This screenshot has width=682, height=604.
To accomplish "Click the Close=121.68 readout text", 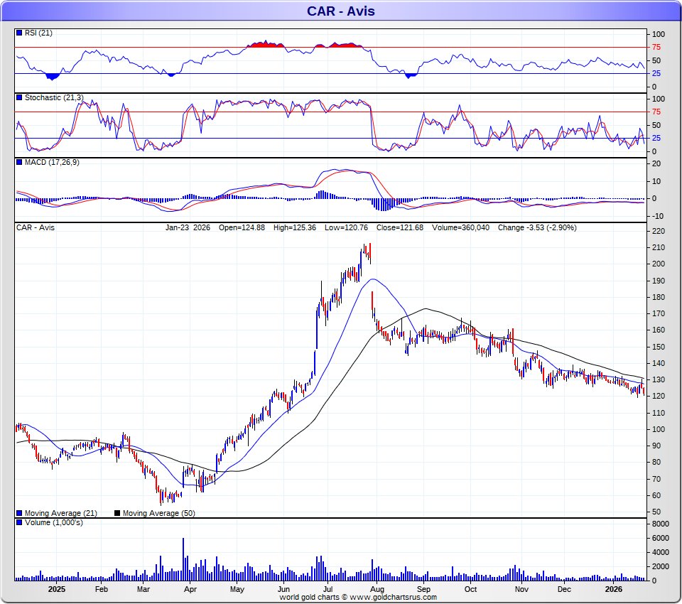I will [x=400, y=227].
